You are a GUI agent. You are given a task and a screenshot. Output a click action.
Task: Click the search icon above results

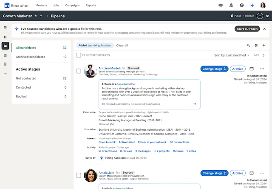(249, 45)
